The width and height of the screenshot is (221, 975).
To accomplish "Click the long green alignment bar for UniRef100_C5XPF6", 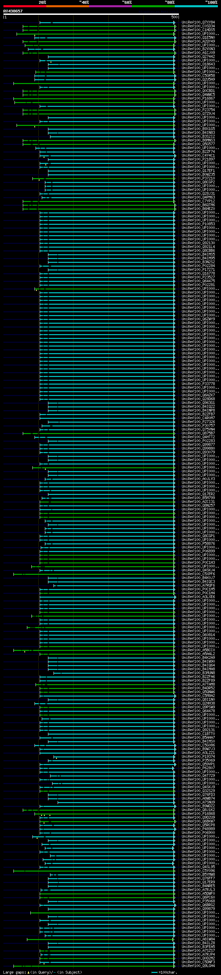I will click(95, 574).
